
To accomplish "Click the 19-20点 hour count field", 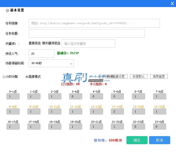I will coord(76,127).
